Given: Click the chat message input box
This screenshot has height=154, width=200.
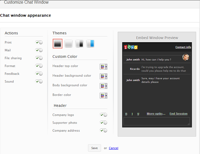Looking at the screenshot, I should [x=156, y=121].
